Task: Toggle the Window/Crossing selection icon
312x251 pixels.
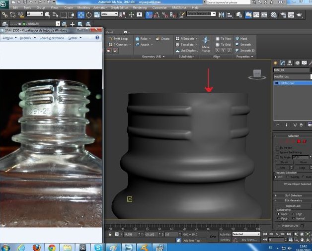Action: [x=71, y=15]
